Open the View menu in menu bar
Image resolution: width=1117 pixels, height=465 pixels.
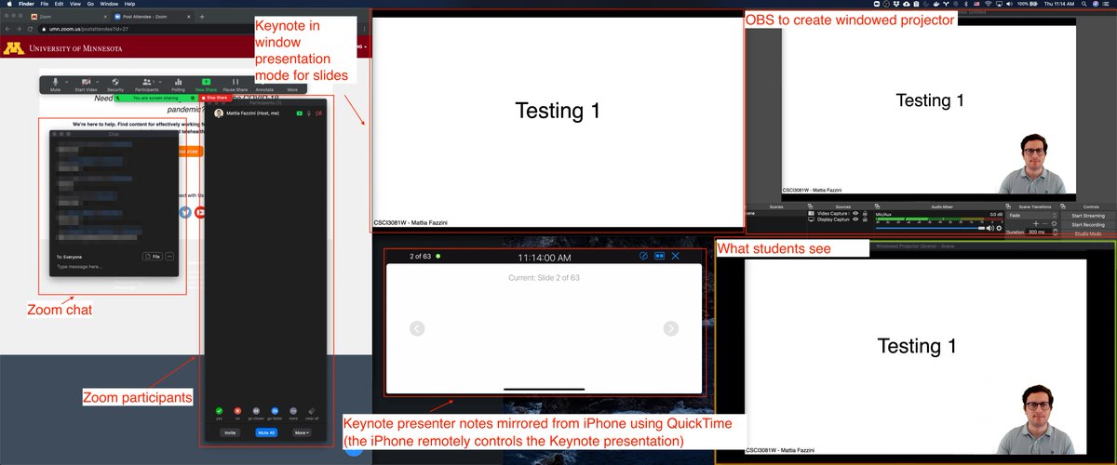click(77, 4)
